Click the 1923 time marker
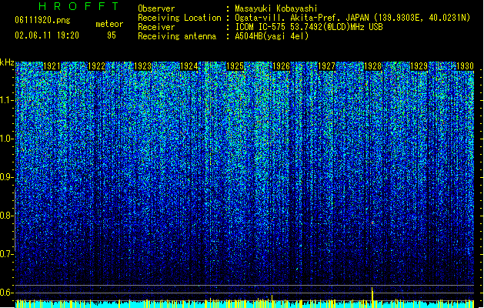Image resolution: width=484 pixels, height=308 pixels. 143,66
